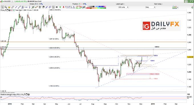Click the 1180.0 red level label
The image size is (194, 105).
click(x=155, y=79)
